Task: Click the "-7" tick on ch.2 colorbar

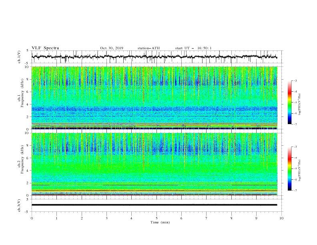Action: (x=295, y=191)
